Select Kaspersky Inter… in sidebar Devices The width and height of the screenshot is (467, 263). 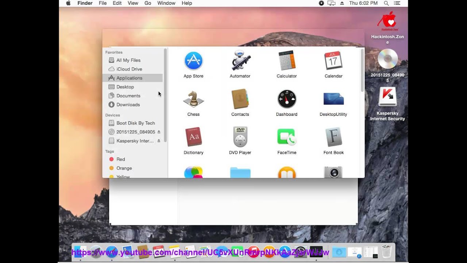tap(133, 141)
